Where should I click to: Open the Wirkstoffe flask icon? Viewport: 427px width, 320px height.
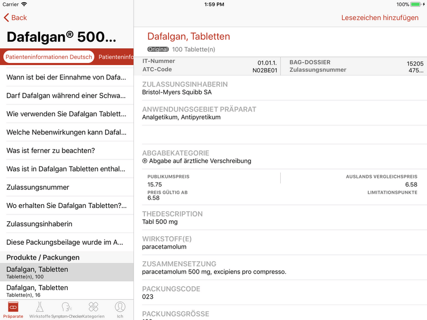pyautogui.click(x=40, y=307)
